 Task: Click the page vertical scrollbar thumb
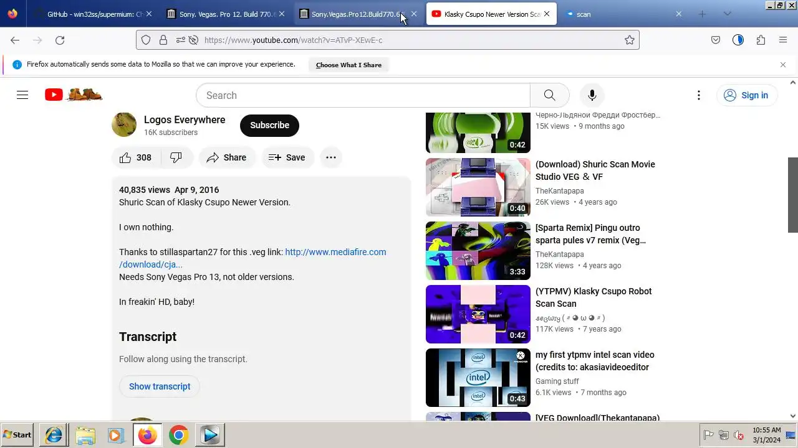793,195
